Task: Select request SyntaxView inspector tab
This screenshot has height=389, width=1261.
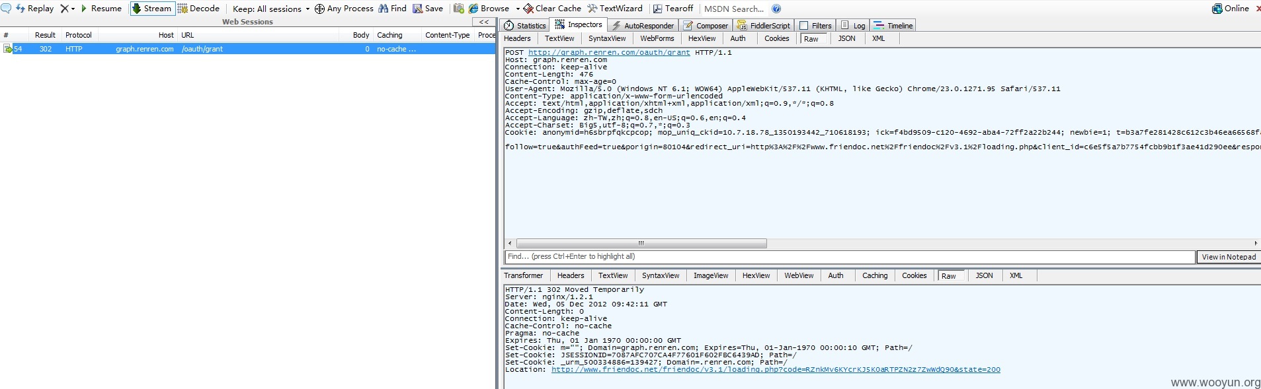Action: pyautogui.click(x=607, y=38)
